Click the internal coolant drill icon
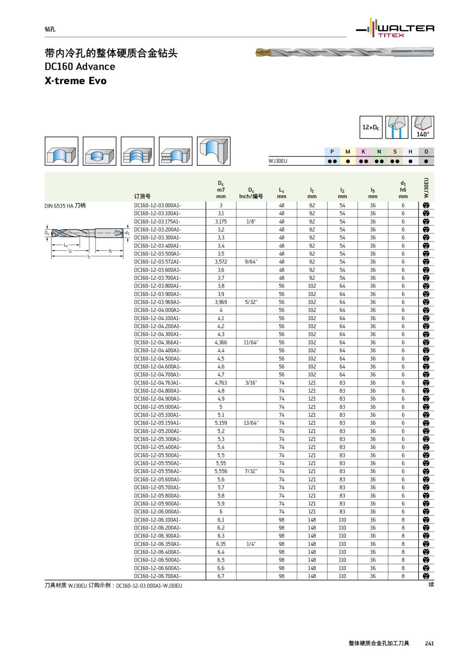The width and height of the screenshot is (470, 665). coord(397,127)
